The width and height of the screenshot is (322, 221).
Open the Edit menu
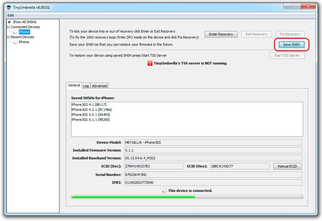[x=11, y=15]
